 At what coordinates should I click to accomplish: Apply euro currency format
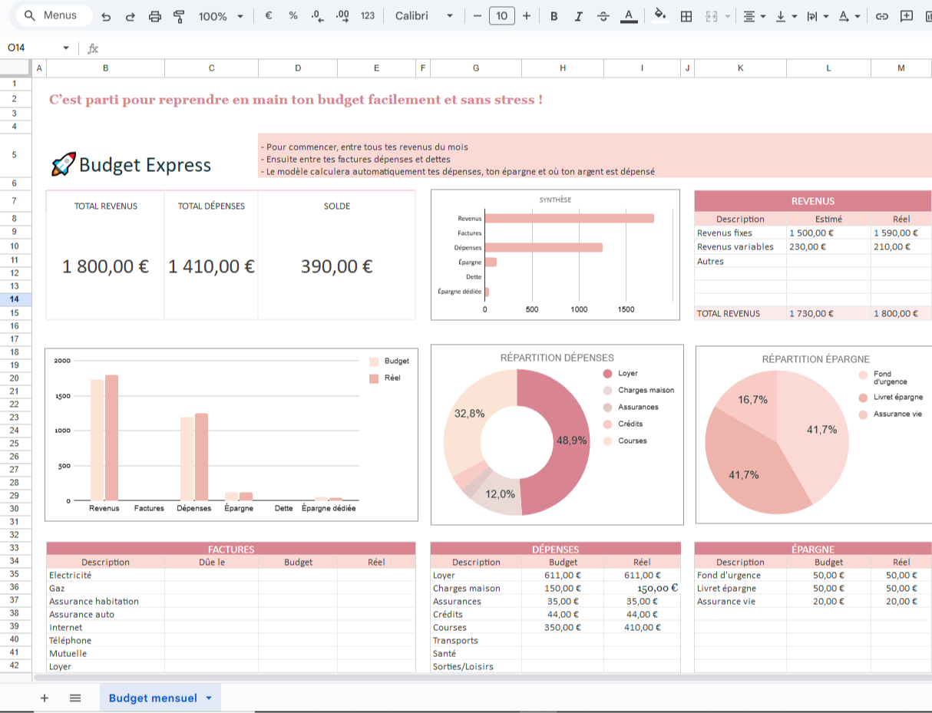coord(268,15)
